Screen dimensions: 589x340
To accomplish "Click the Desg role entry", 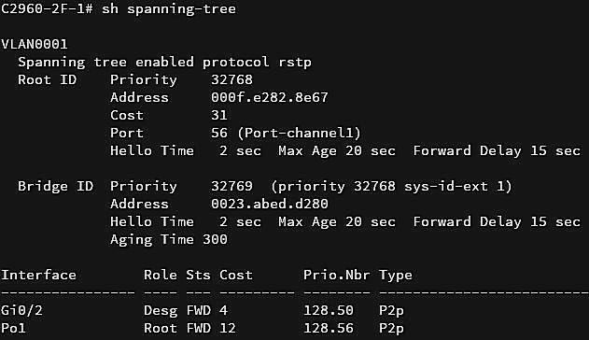I will (161, 311).
